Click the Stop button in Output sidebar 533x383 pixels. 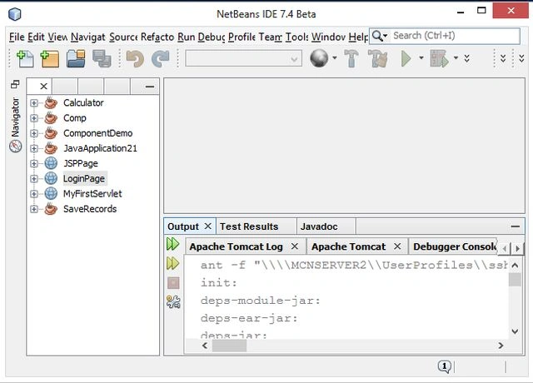point(173,283)
